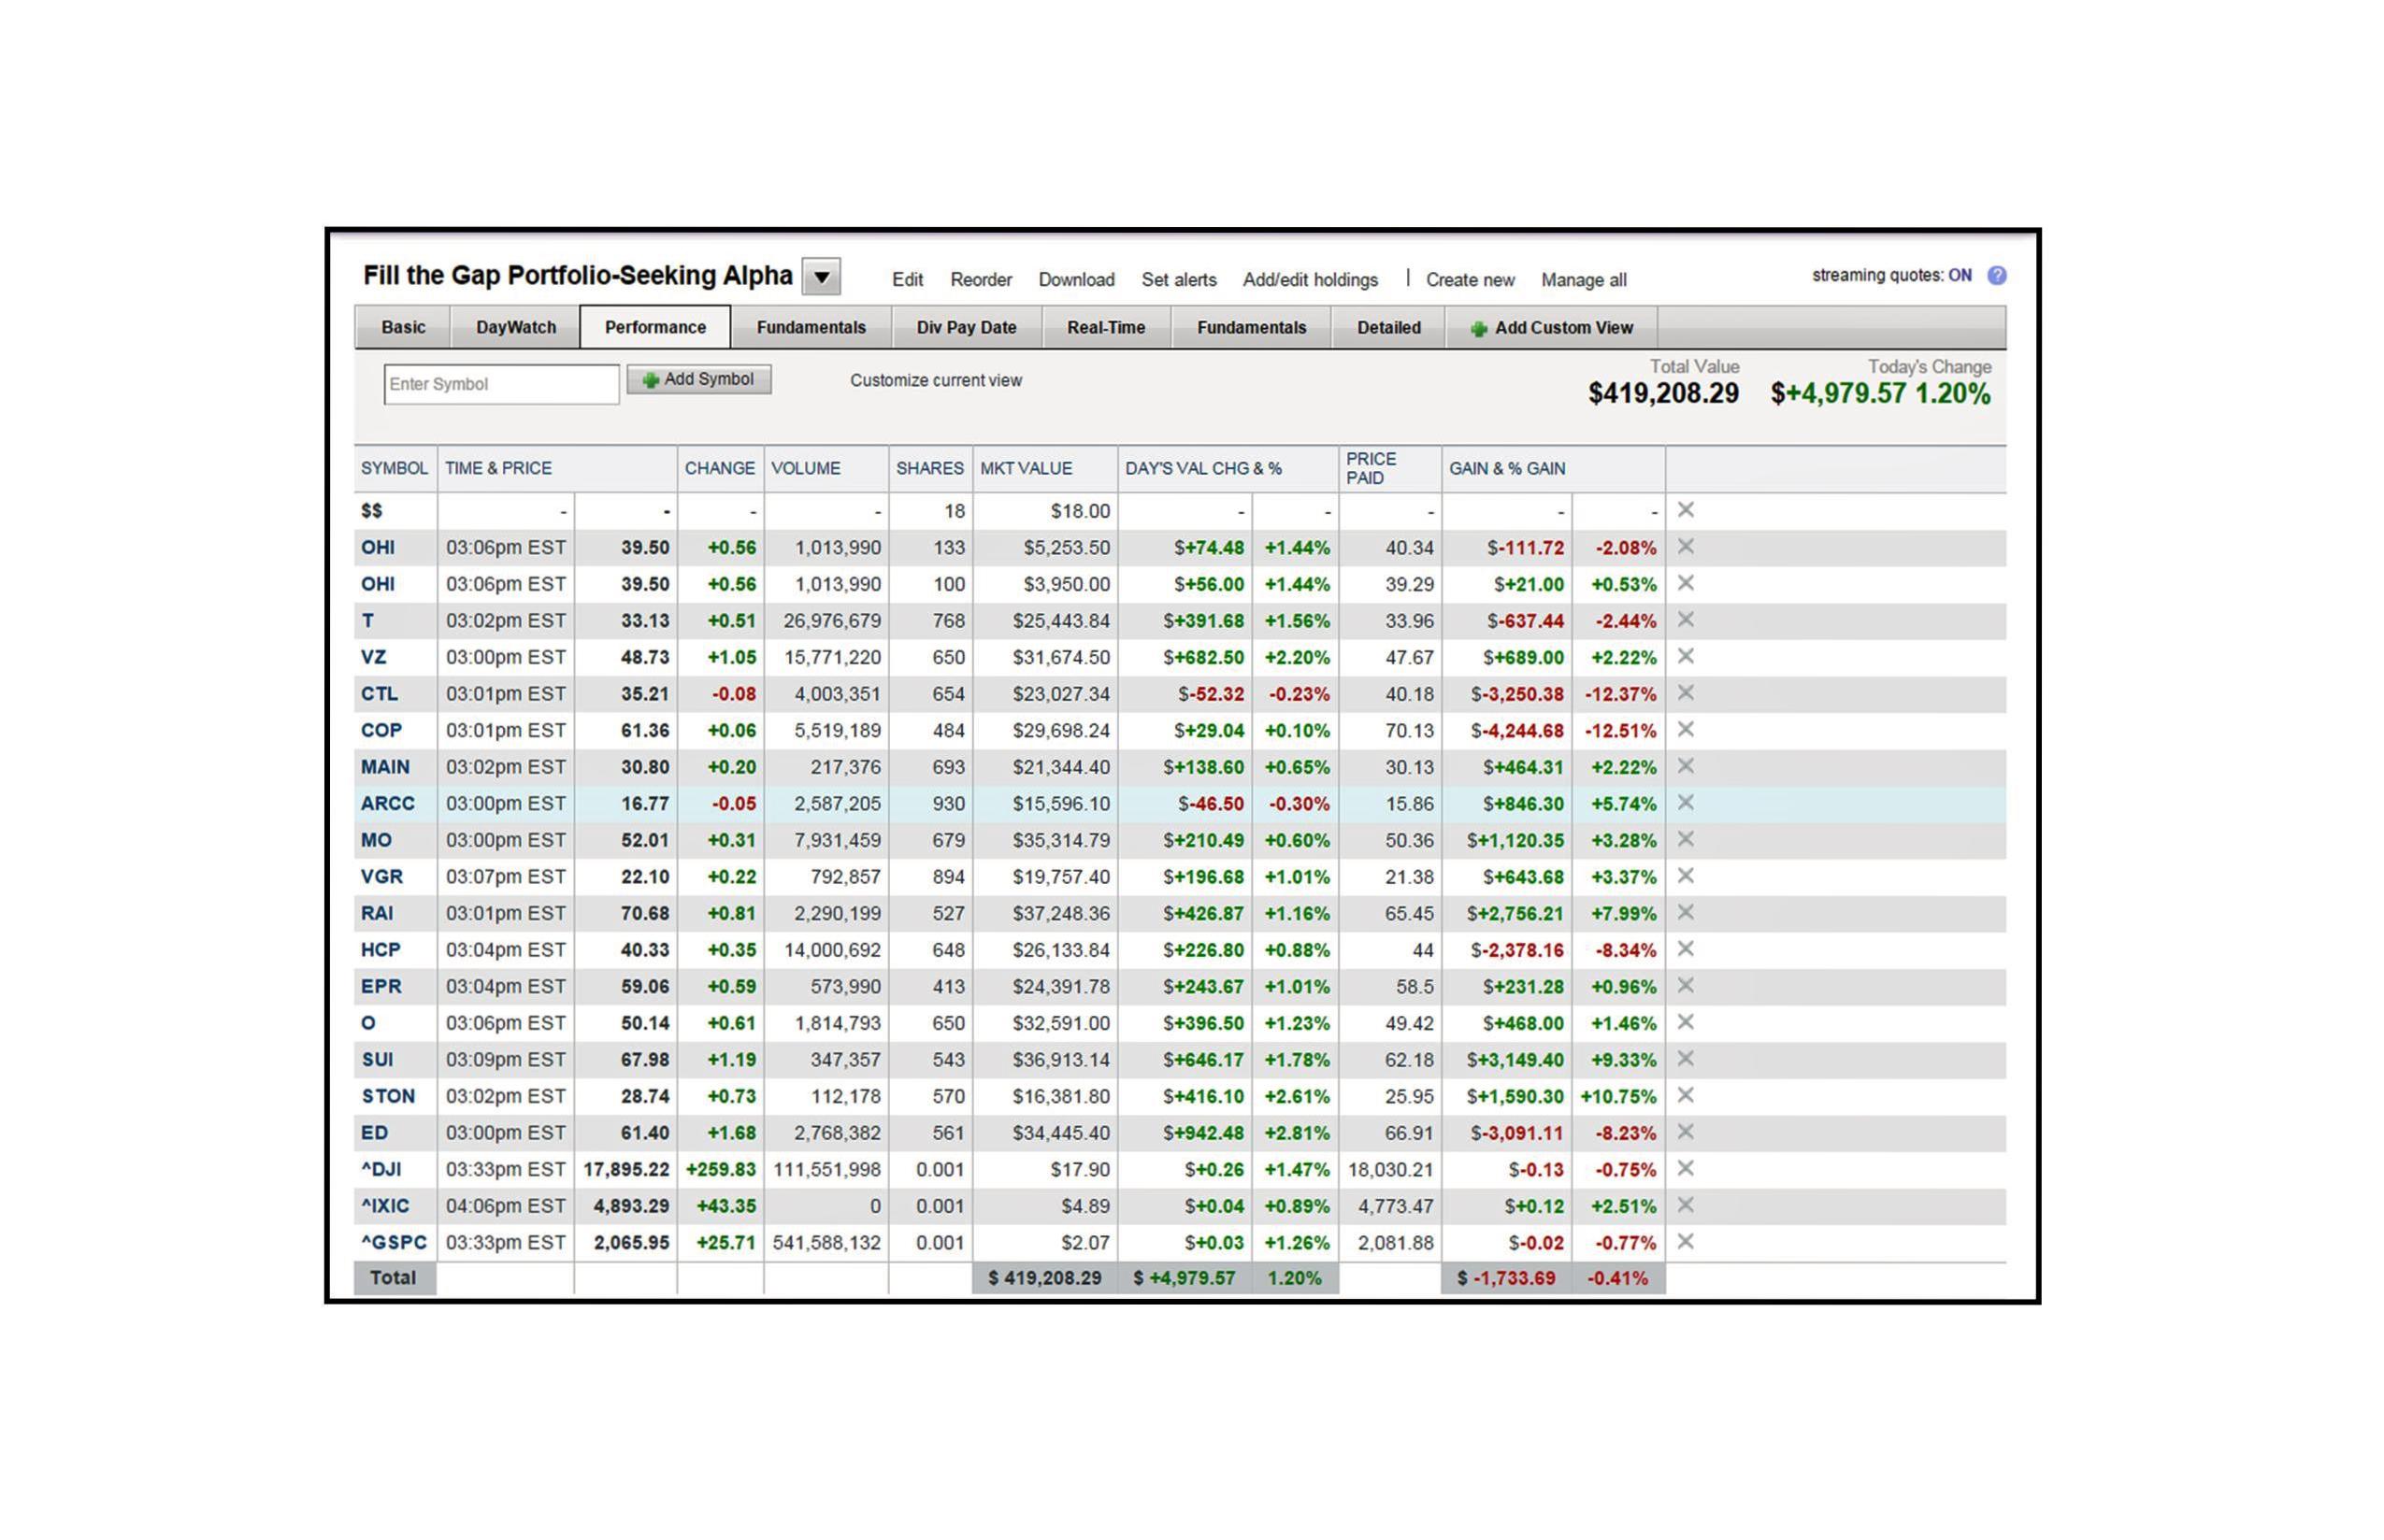Viewport: 2384px width, 1540px height.
Task: Click X icon on STON row
Action: (1685, 1096)
